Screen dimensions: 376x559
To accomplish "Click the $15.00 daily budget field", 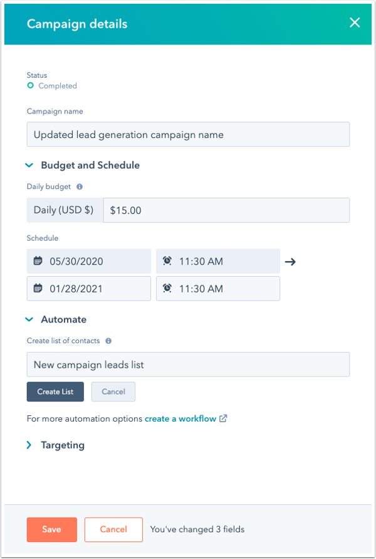I will click(226, 210).
